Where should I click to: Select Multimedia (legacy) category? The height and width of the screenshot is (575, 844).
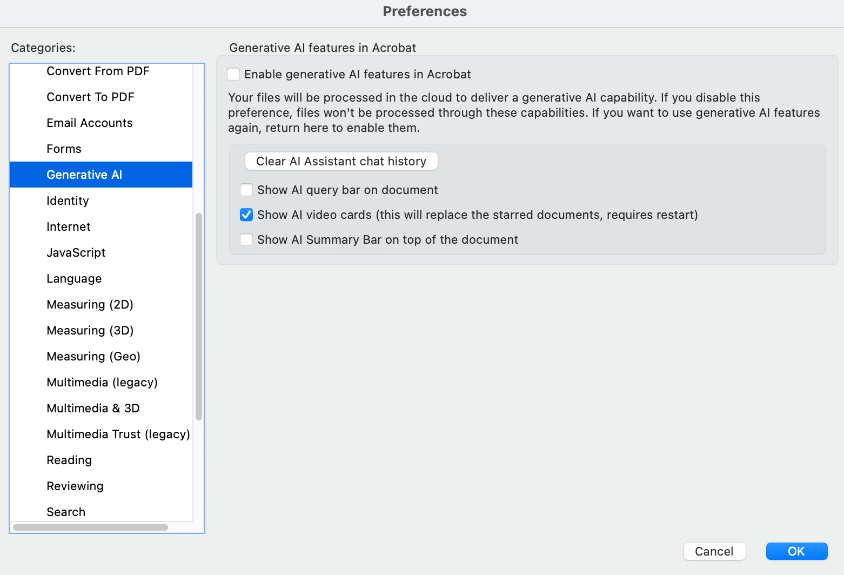click(101, 382)
